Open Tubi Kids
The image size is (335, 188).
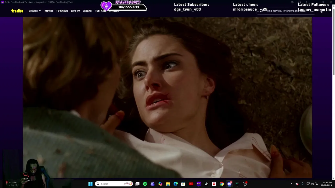tap(100, 11)
